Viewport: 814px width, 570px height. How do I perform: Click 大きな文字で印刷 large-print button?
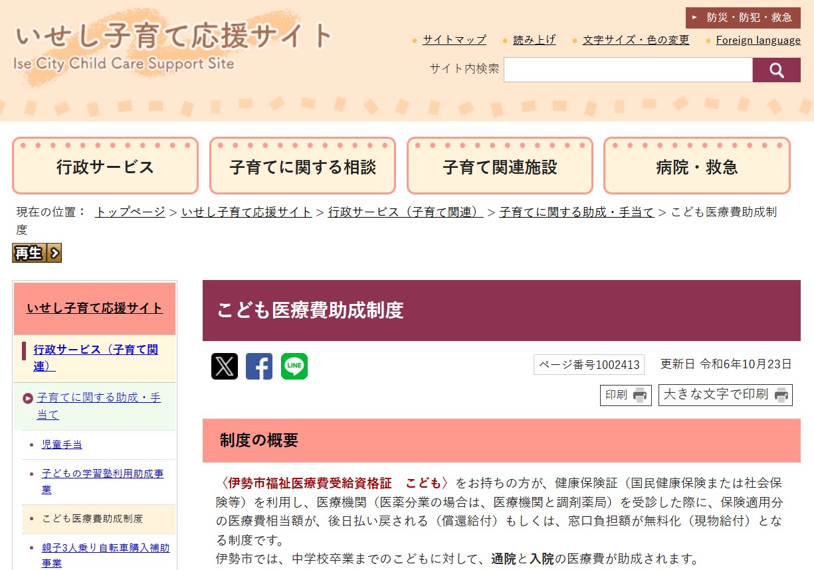coord(725,395)
